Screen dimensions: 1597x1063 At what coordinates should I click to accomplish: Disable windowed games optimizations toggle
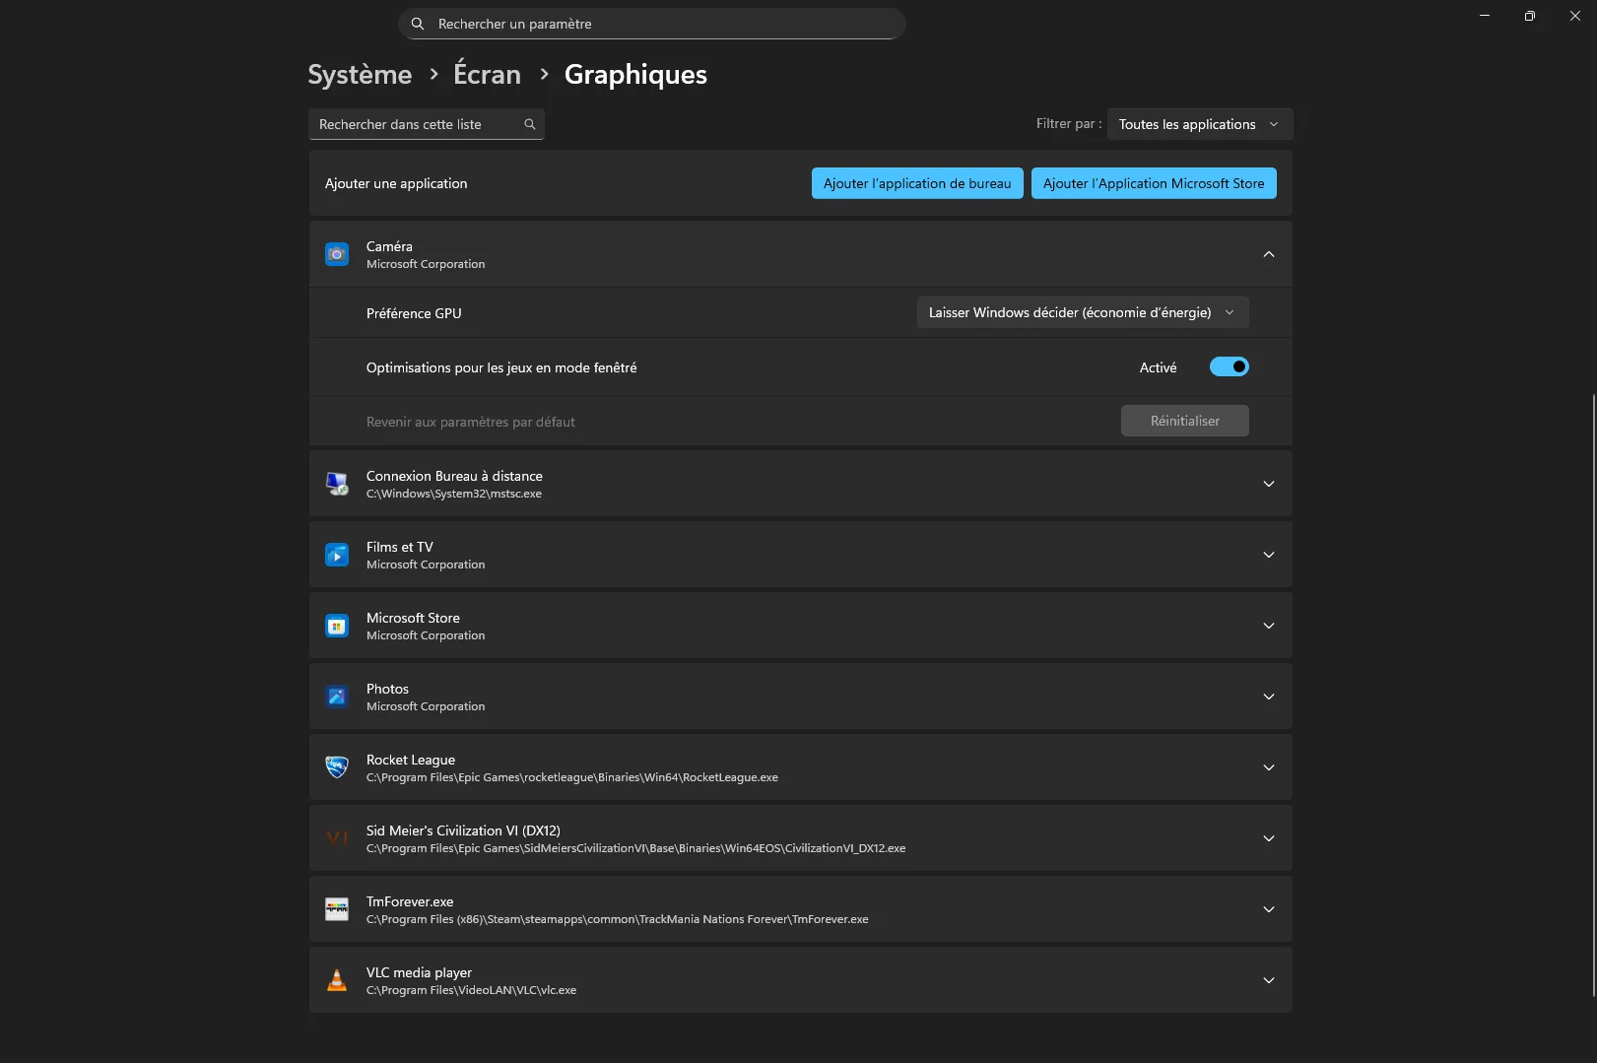[x=1229, y=366]
